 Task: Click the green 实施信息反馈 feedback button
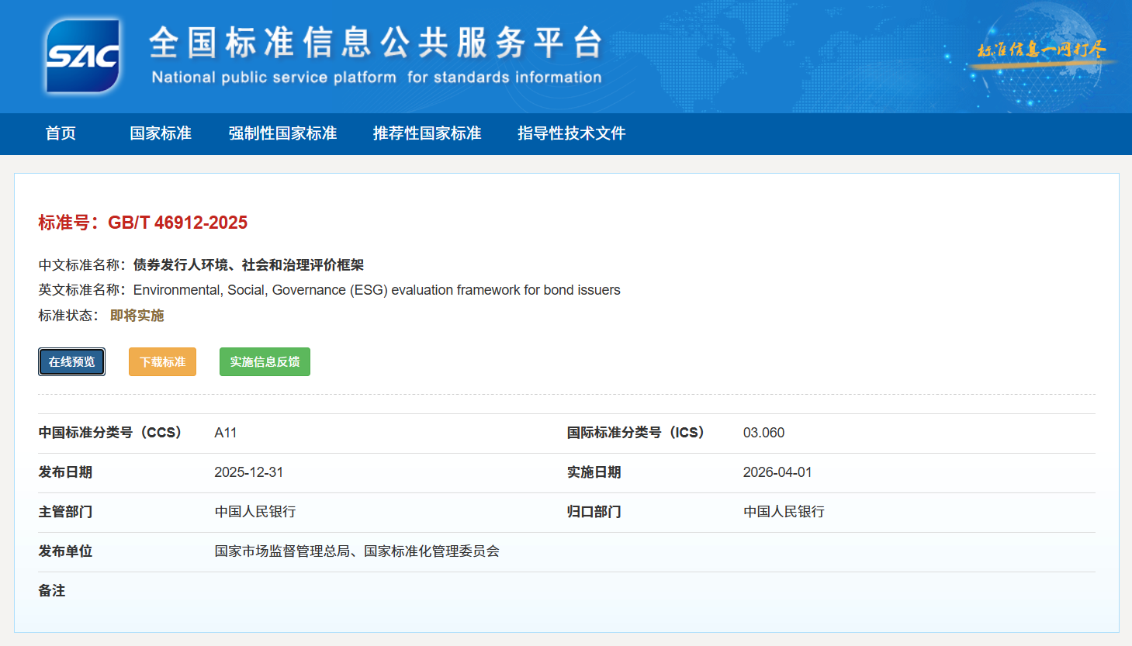click(265, 361)
